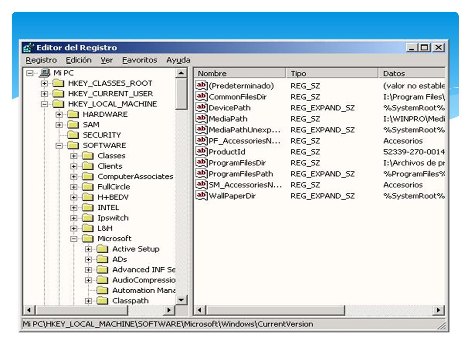Image resolution: width=470 pixels, height=353 pixels.
Task: Click the values pane scroll left arrow
Action: (200, 310)
